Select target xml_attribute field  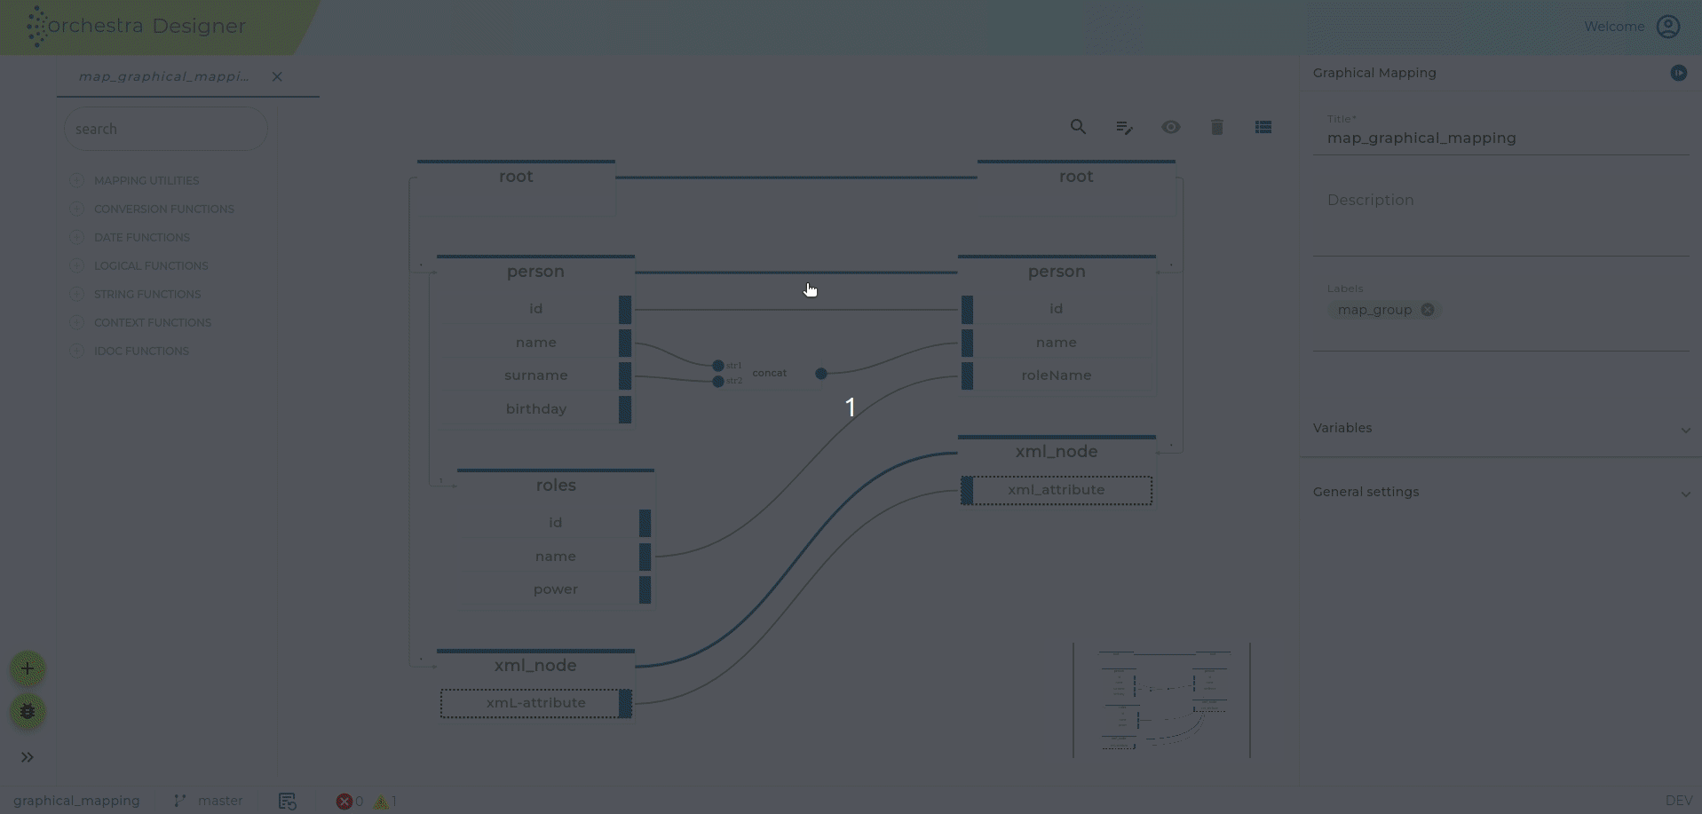(x=1057, y=490)
